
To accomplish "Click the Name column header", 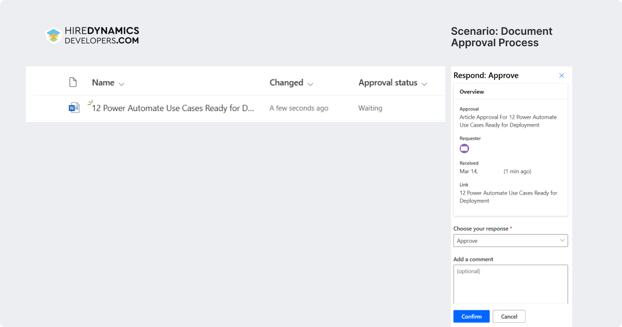I will point(103,83).
